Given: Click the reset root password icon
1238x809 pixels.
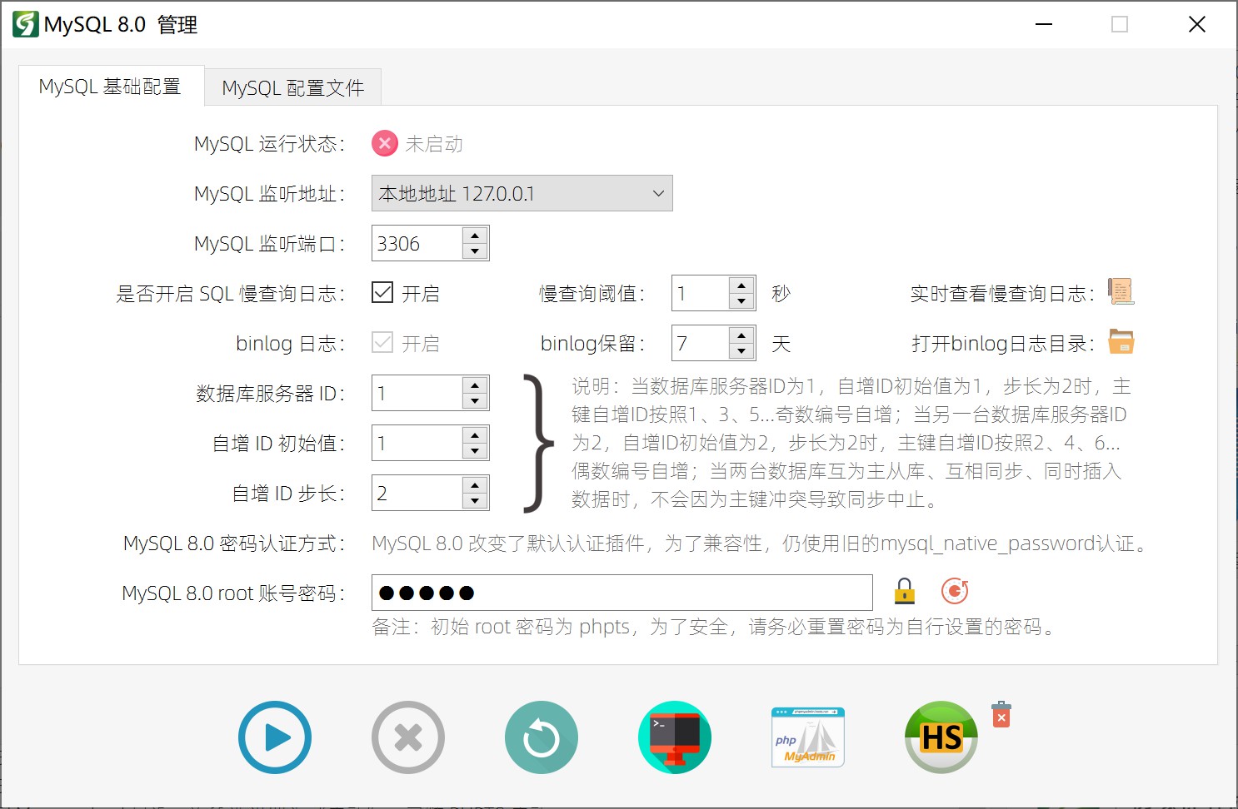Looking at the screenshot, I should [x=955, y=592].
